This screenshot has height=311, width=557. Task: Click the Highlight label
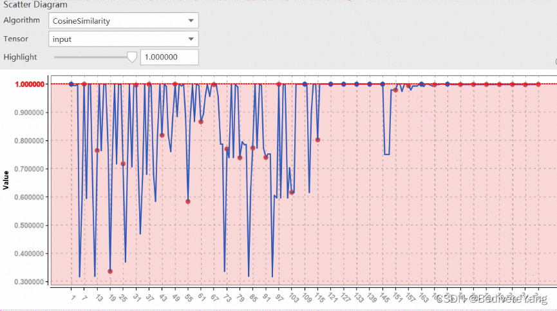pos(20,57)
